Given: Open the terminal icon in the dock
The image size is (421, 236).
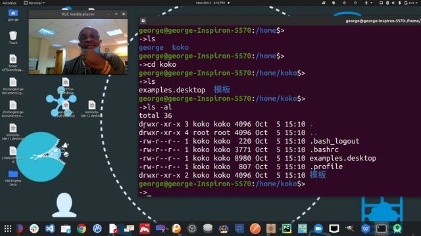Looking at the screenshot, I should 382,229.
